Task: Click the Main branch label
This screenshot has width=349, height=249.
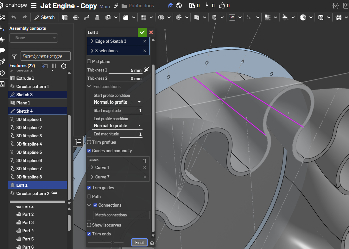Action: click(105, 6)
